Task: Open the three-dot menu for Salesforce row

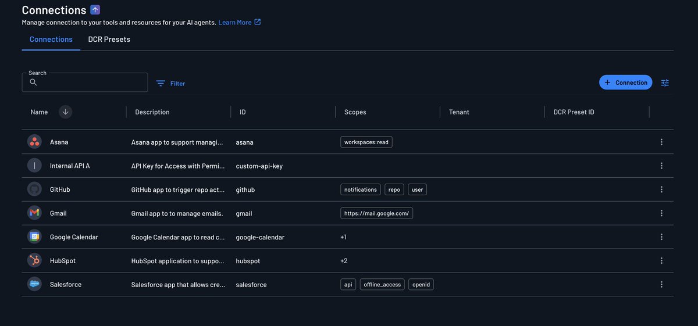Action: [661, 285]
